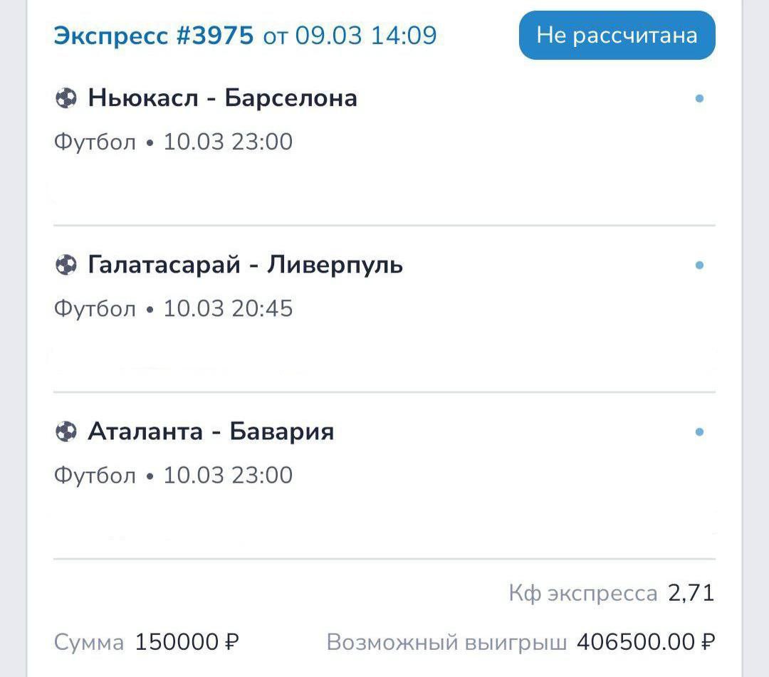The image size is (769, 677).
Task: Click the bet date от 09.03 14:09
Action: pyautogui.click(x=350, y=35)
